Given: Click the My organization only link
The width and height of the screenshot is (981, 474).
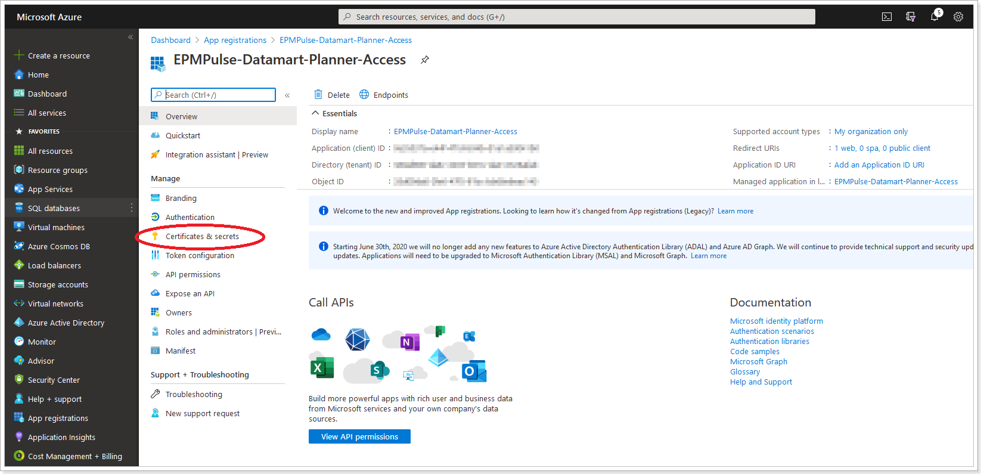Looking at the screenshot, I should coord(871,131).
